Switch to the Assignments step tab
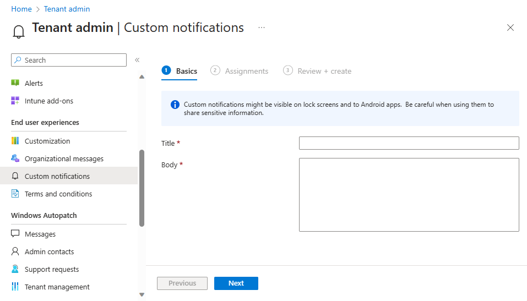527x301 pixels. tap(240, 71)
